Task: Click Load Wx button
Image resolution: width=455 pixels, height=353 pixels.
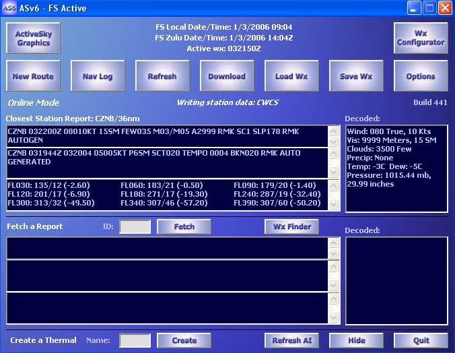Action: click(291, 76)
